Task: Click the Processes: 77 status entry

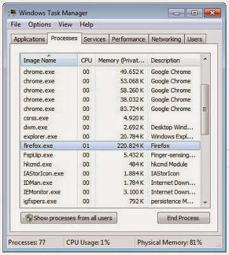Action: (x=27, y=242)
